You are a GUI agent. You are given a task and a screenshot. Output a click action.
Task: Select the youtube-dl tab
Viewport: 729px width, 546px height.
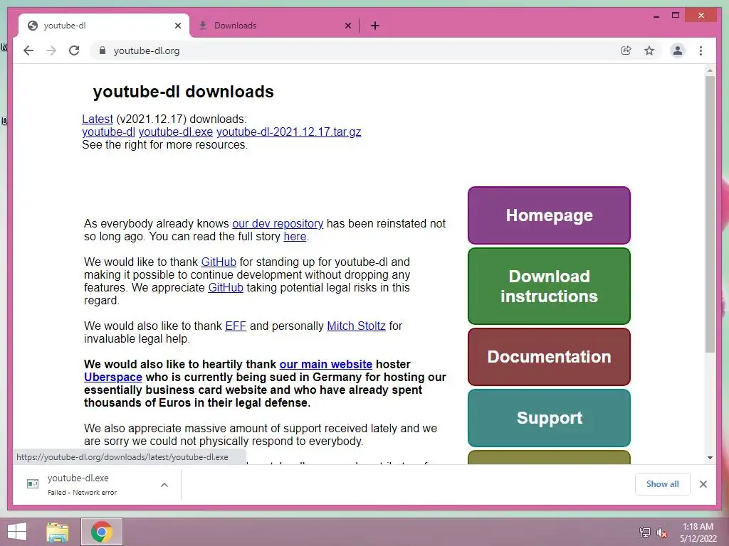tap(104, 26)
